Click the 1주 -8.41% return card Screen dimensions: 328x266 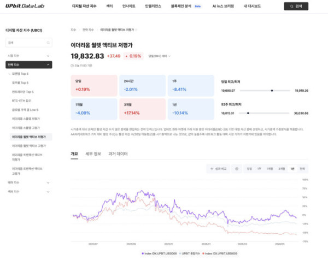(x=191, y=86)
